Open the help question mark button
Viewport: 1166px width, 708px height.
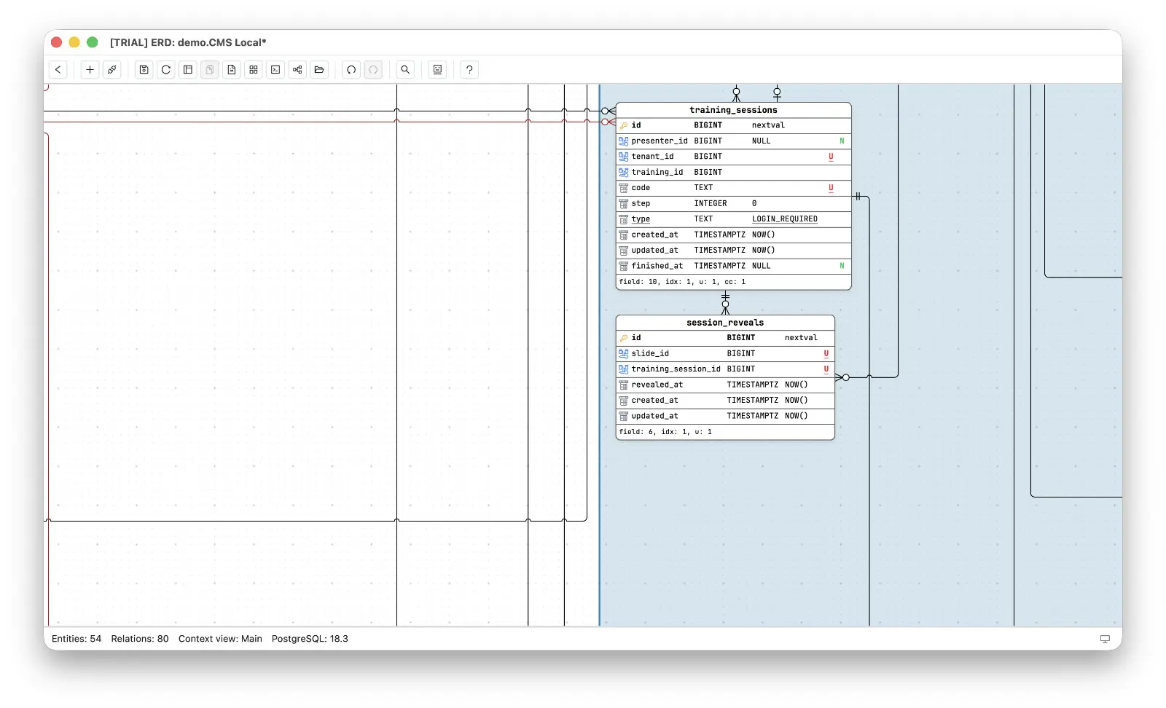pyautogui.click(x=469, y=70)
